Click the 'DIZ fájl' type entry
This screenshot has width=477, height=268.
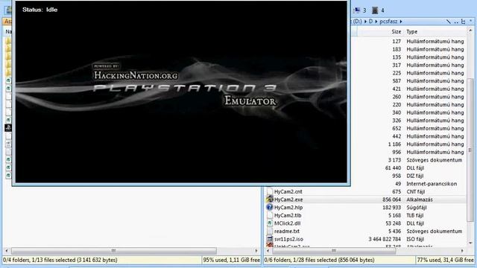point(415,176)
